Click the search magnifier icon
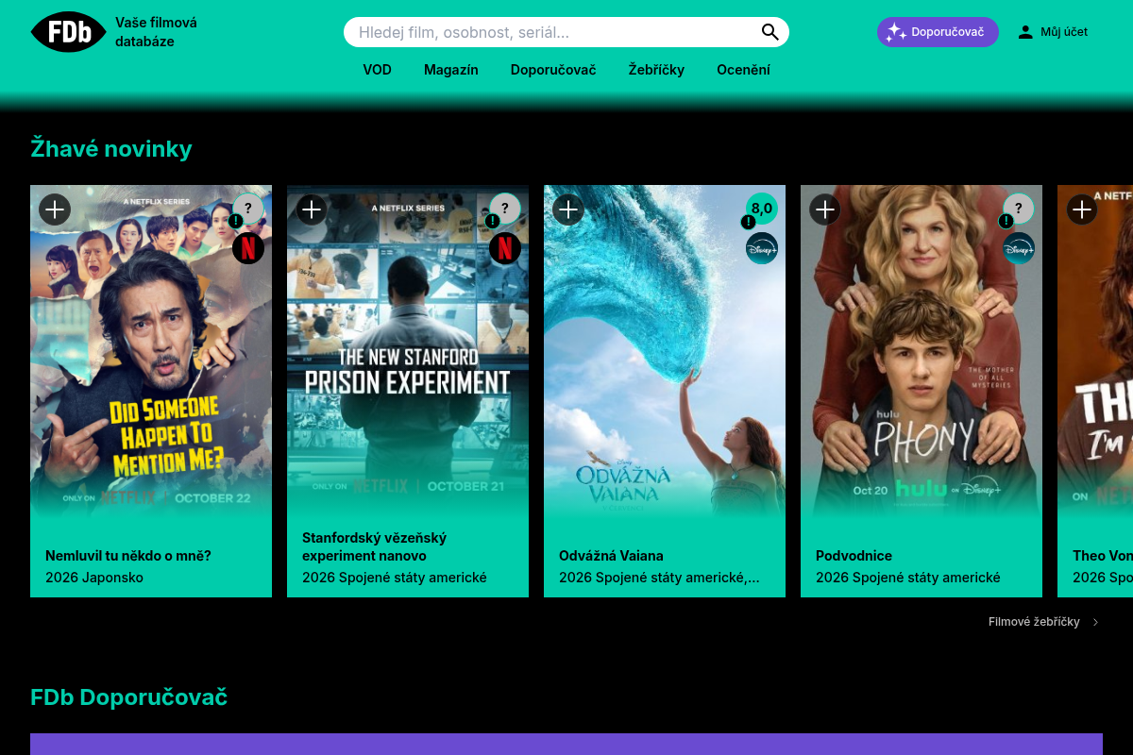Viewport: 1133px width, 755px height. [x=770, y=32]
